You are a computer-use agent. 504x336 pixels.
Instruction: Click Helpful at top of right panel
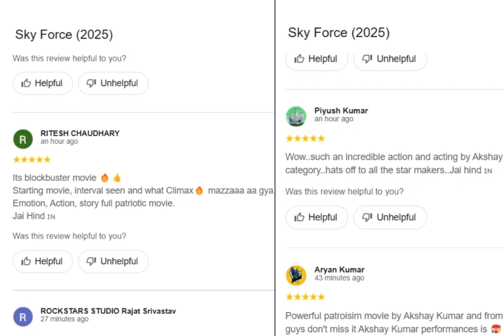pyautogui.click(x=316, y=60)
